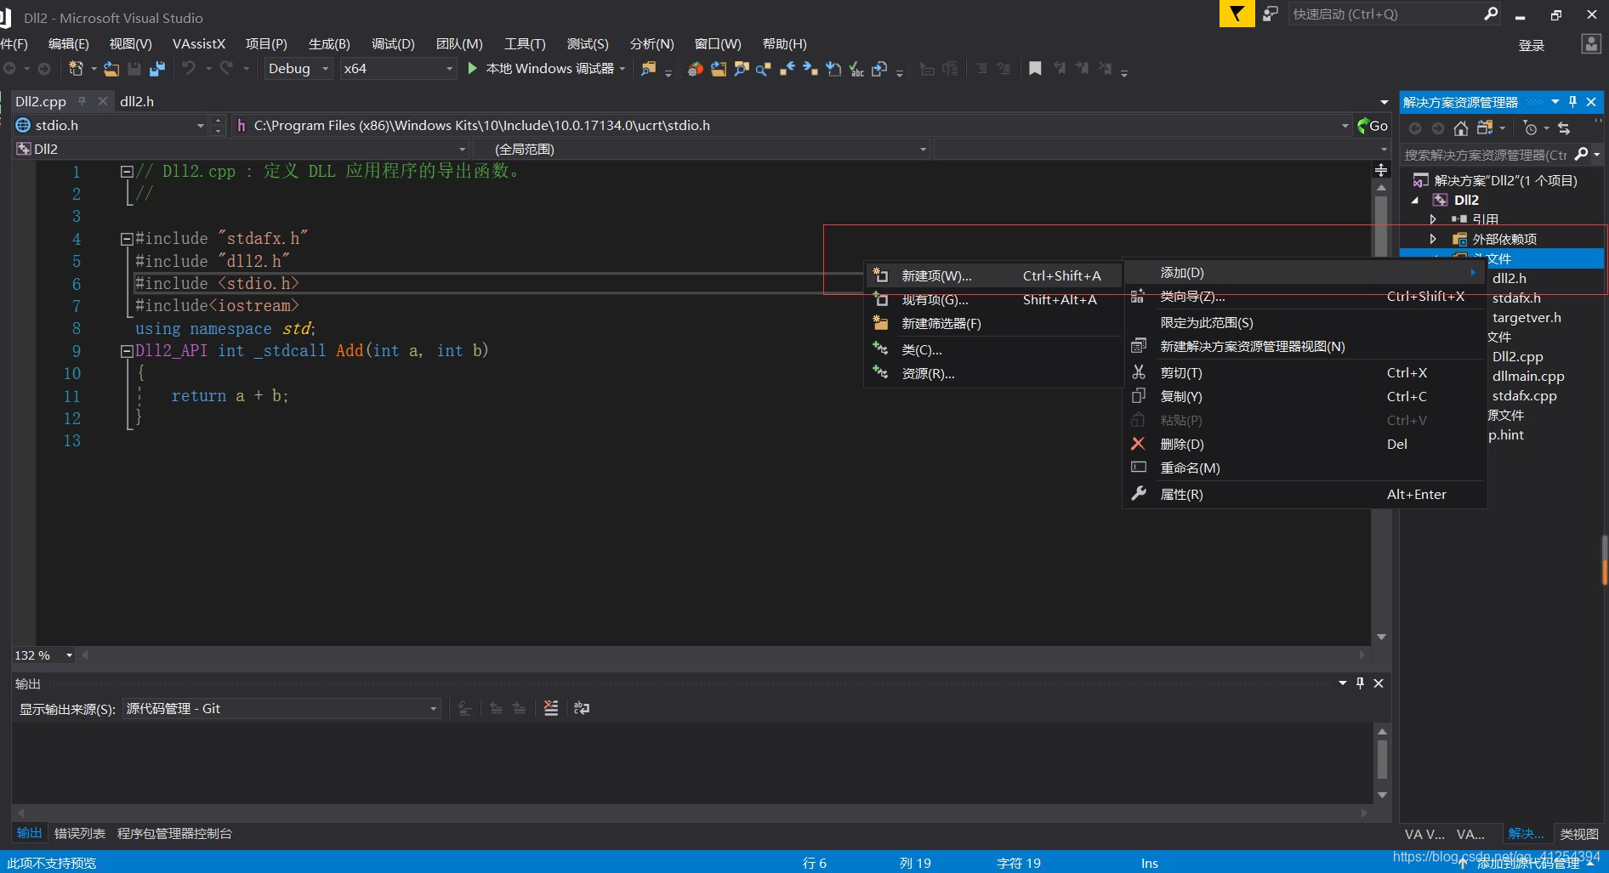The image size is (1609, 873).
Task: Select 重命名(M) context menu item
Action: [1305, 468]
